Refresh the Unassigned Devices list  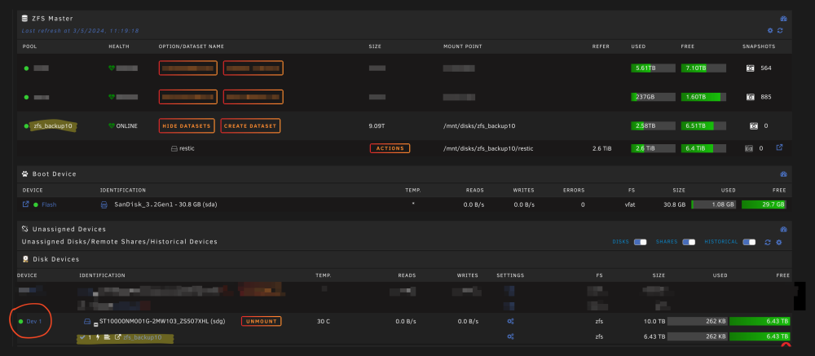point(768,242)
